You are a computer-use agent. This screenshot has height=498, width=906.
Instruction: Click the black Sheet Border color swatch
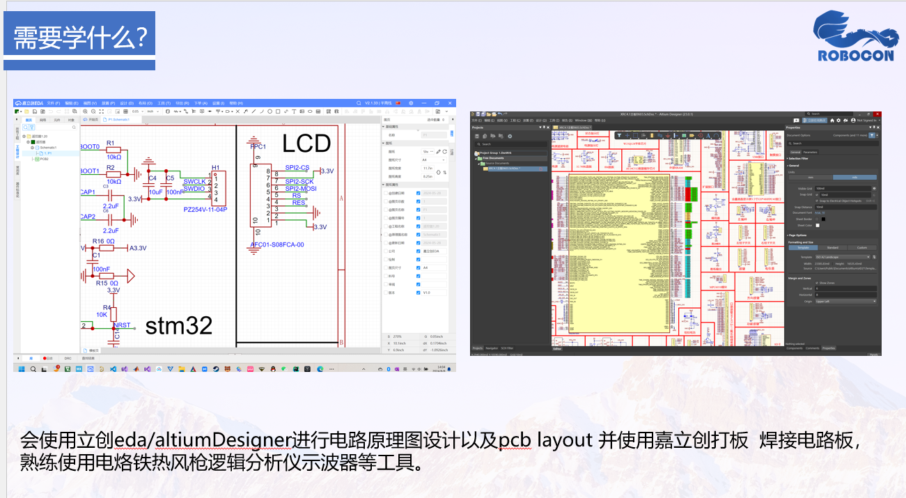[822, 219]
